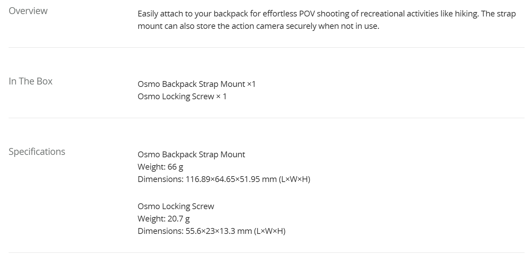
Task: Click the "Specifications" section heading
Action: (37, 152)
